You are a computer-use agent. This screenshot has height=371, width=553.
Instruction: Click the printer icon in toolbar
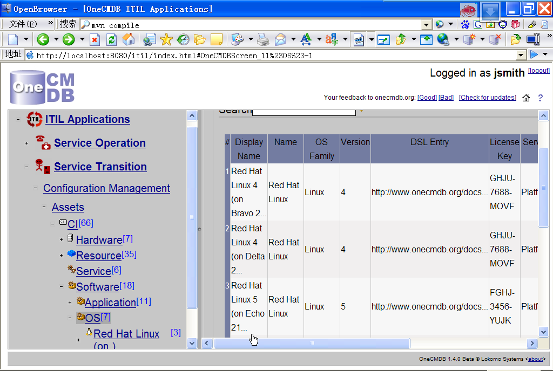pos(263,39)
